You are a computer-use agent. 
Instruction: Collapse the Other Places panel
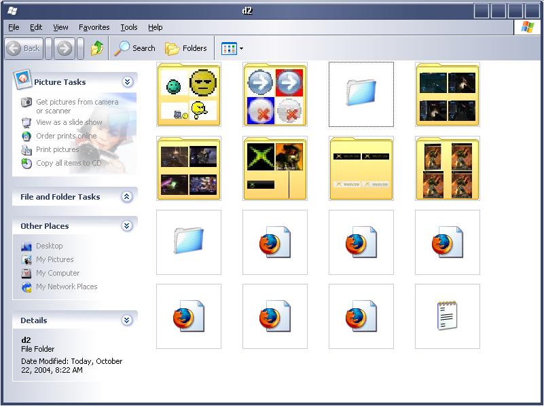pos(127,226)
